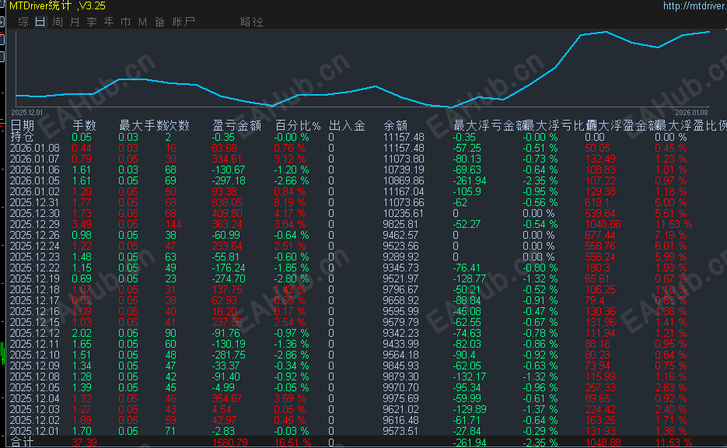Click the 日期 column header
The image size is (727, 448).
point(21,124)
